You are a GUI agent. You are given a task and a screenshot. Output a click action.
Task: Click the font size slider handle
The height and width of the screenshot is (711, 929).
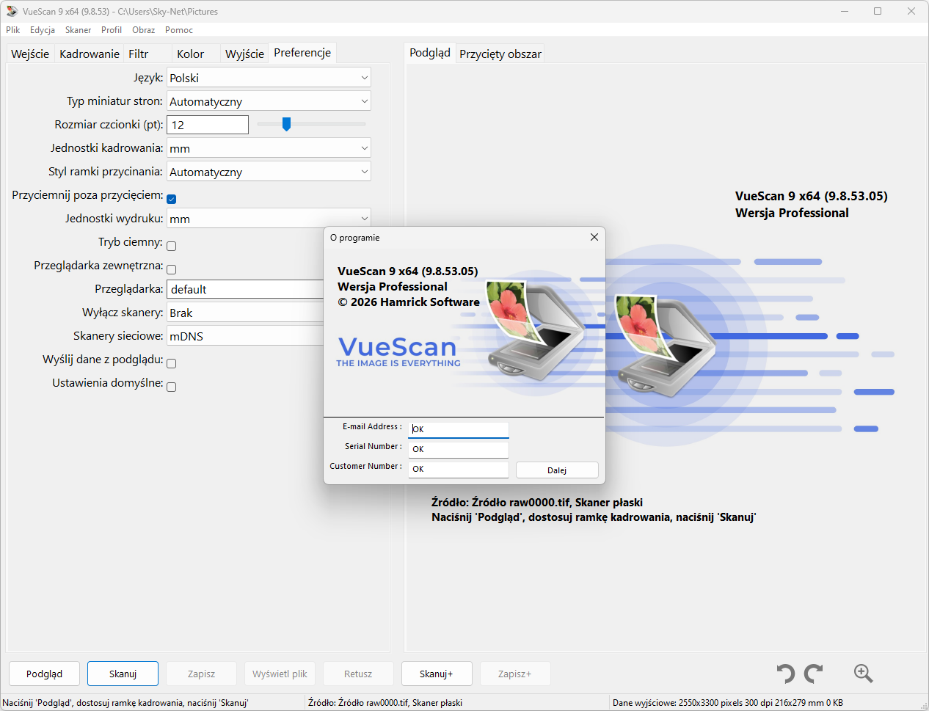[x=286, y=124]
